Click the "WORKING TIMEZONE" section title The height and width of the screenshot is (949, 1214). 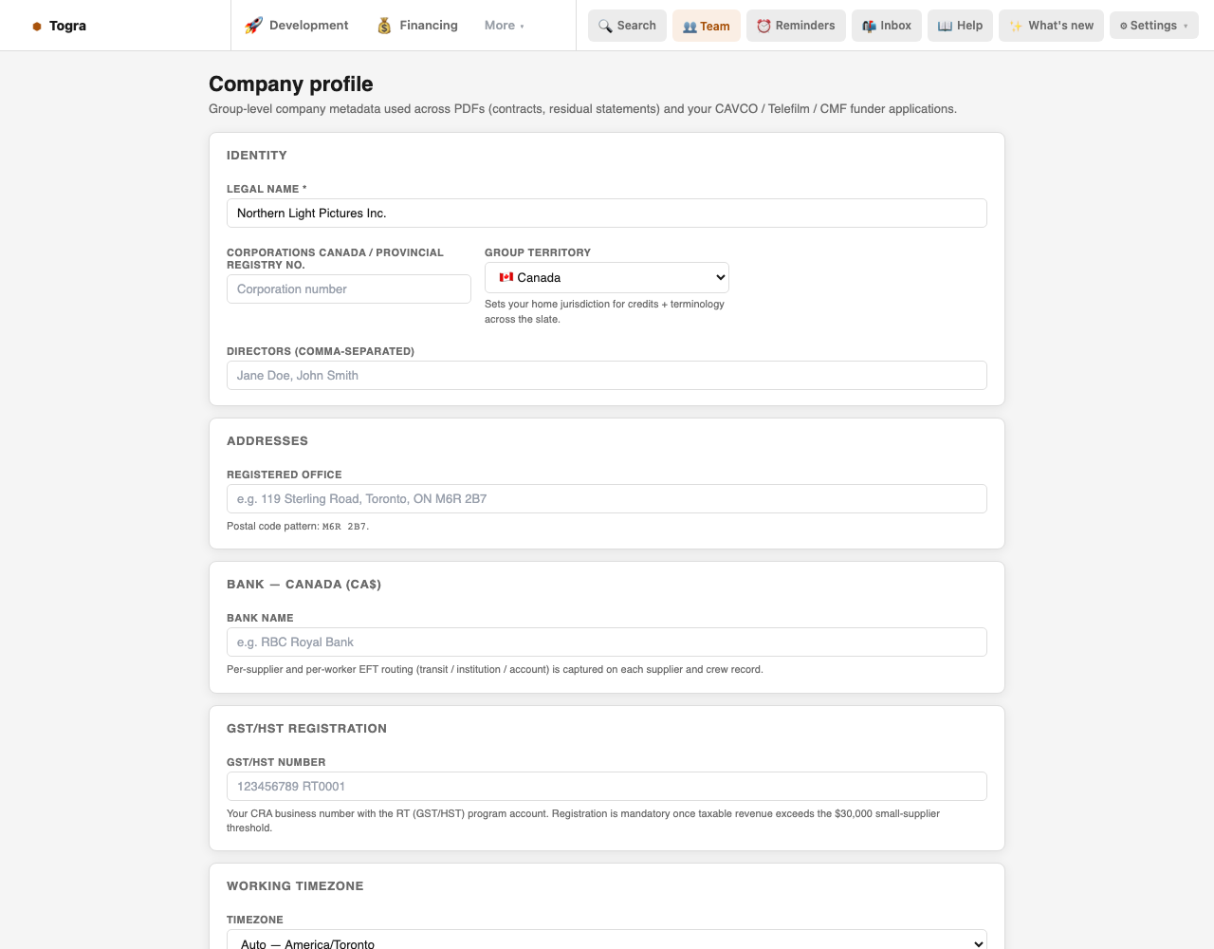point(295,886)
